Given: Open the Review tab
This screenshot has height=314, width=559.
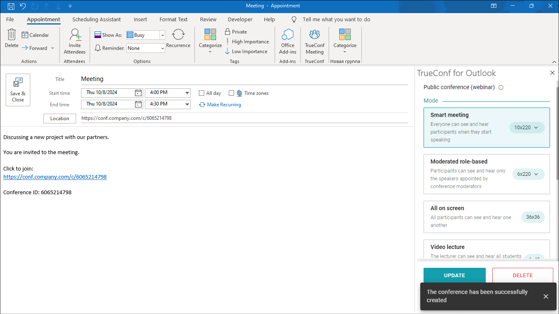Looking at the screenshot, I should coord(208,19).
